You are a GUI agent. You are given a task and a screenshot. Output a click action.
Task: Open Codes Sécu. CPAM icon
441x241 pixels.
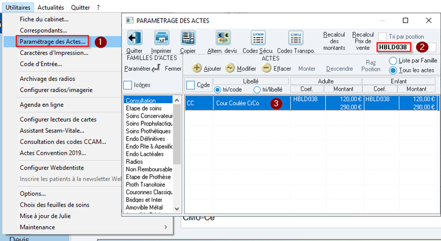point(258,38)
